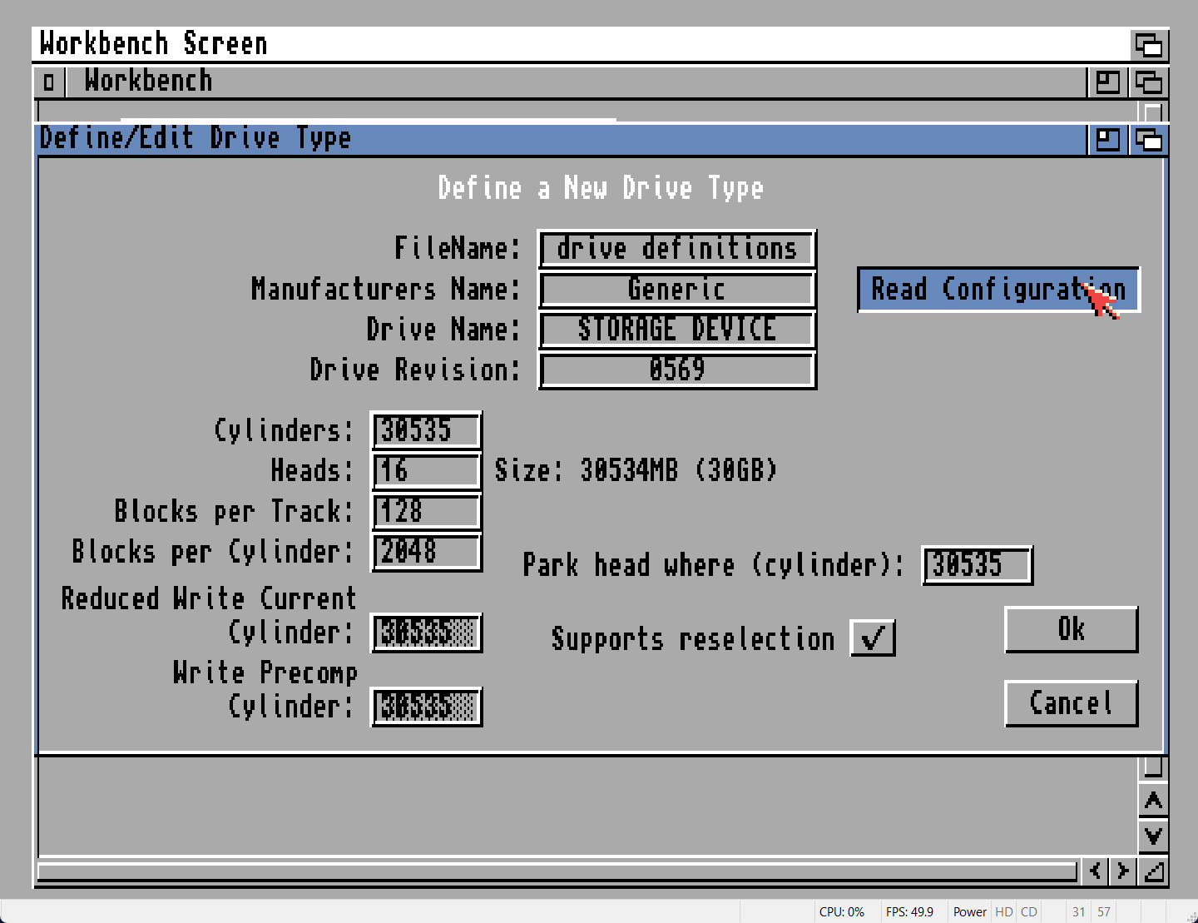Click the Workbench window scroll right arrow
The height and width of the screenshot is (923, 1198).
click(x=1123, y=871)
